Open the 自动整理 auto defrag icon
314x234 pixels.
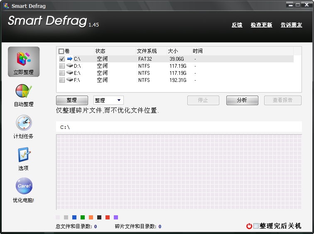24,91
